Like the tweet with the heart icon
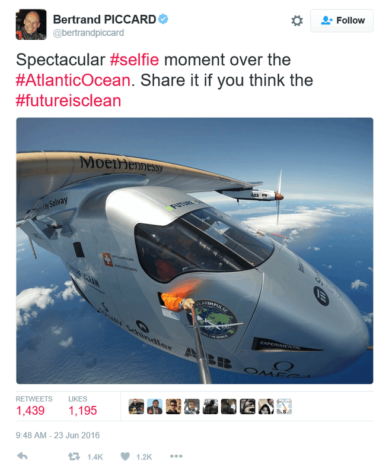This screenshot has height=473, width=389. point(125,456)
